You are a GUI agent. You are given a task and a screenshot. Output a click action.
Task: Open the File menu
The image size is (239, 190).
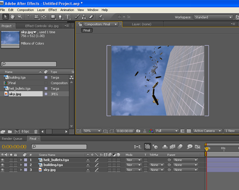point(3,10)
